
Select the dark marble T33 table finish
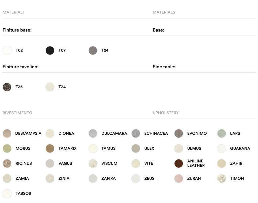pyautogui.click(x=7, y=87)
